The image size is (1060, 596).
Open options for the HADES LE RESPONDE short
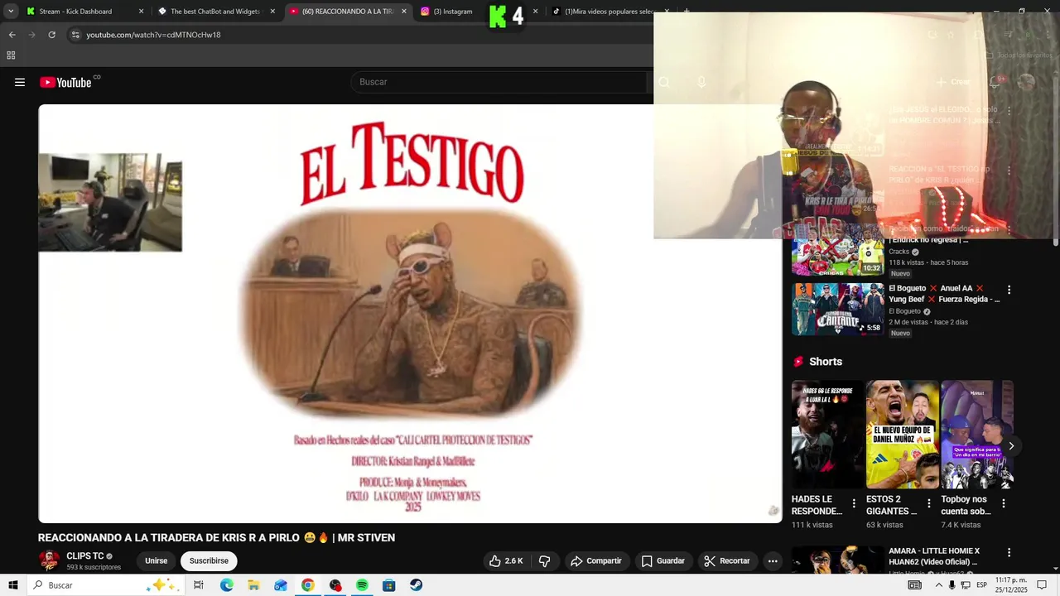(854, 503)
